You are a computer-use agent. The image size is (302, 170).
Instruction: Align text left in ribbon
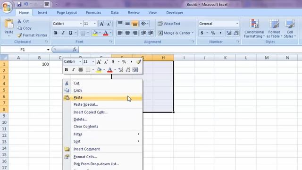pyautogui.click(x=120, y=33)
